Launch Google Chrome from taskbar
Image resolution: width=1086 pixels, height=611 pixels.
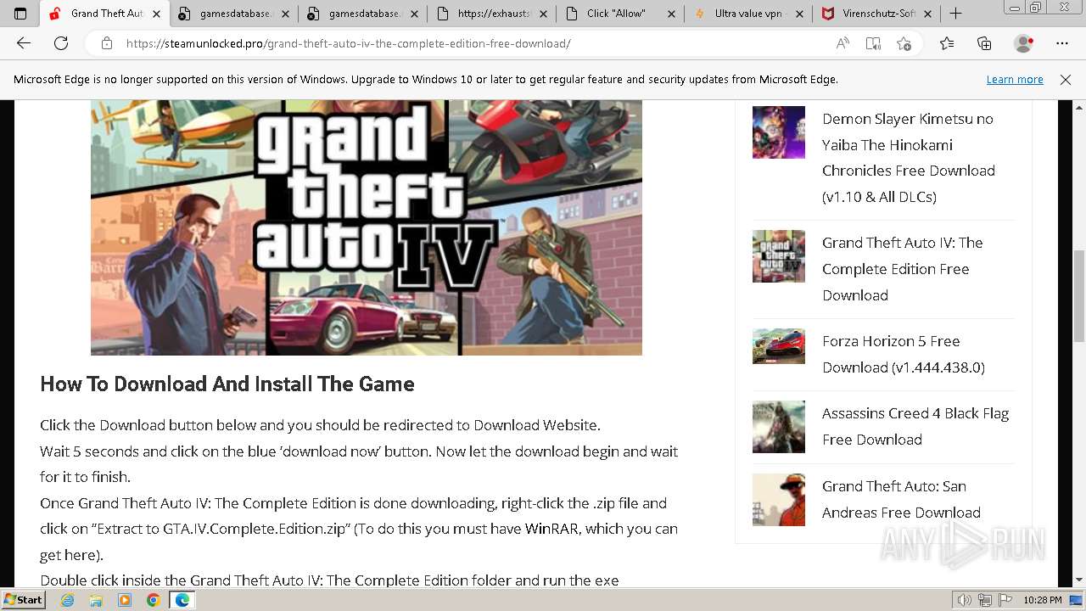coord(153,600)
